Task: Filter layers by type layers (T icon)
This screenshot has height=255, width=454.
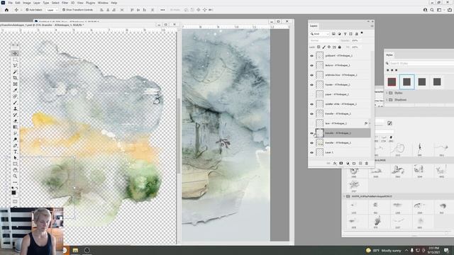Action: (345, 34)
